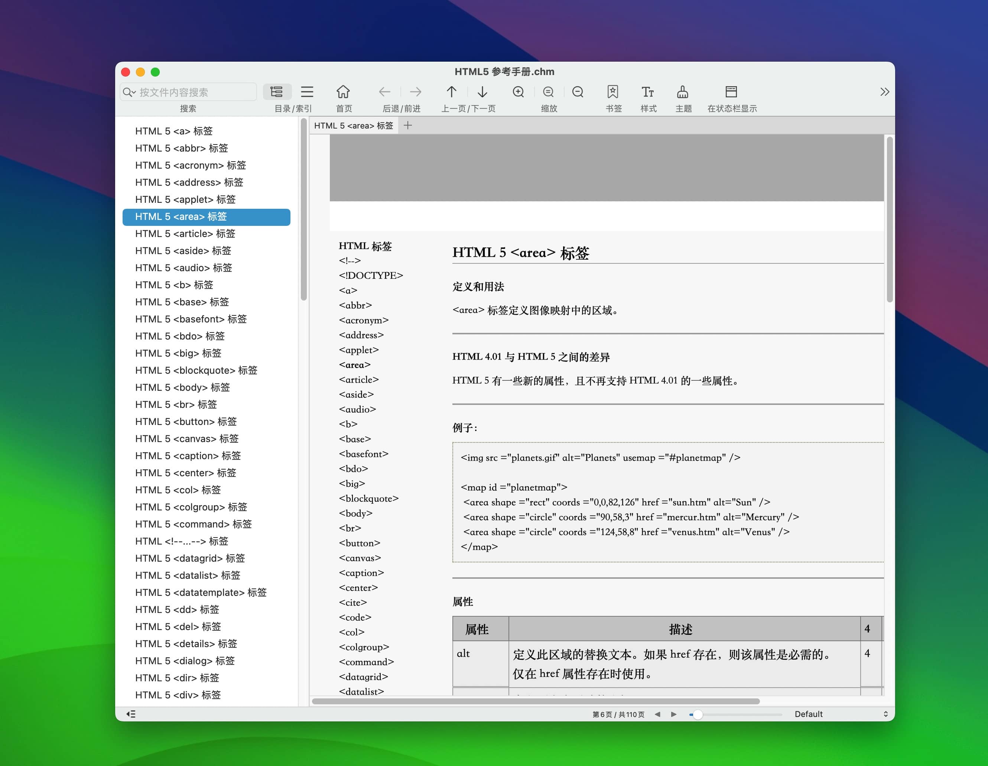Reset zoom with the equals magnifier
Screen dimensions: 988x766
click(548, 92)
